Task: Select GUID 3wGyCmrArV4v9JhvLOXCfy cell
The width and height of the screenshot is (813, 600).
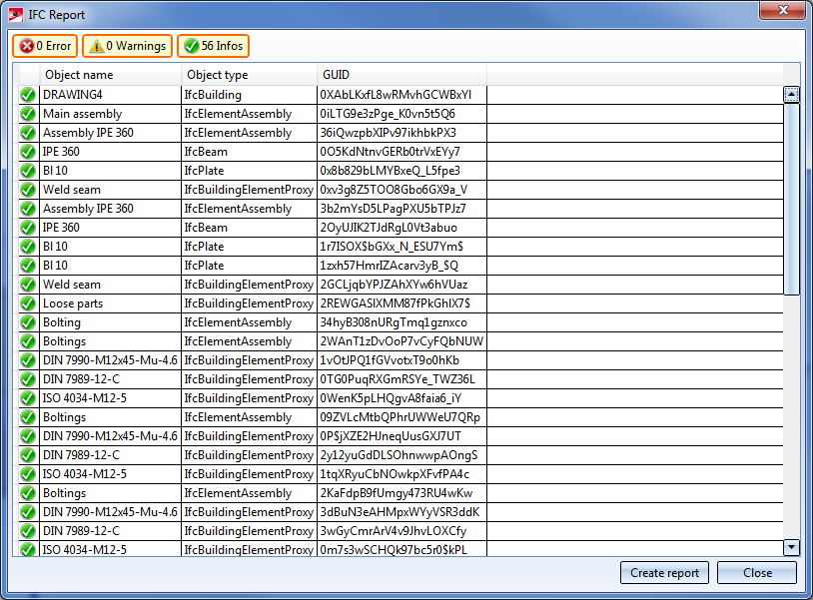Action: (x=402, y=531)
